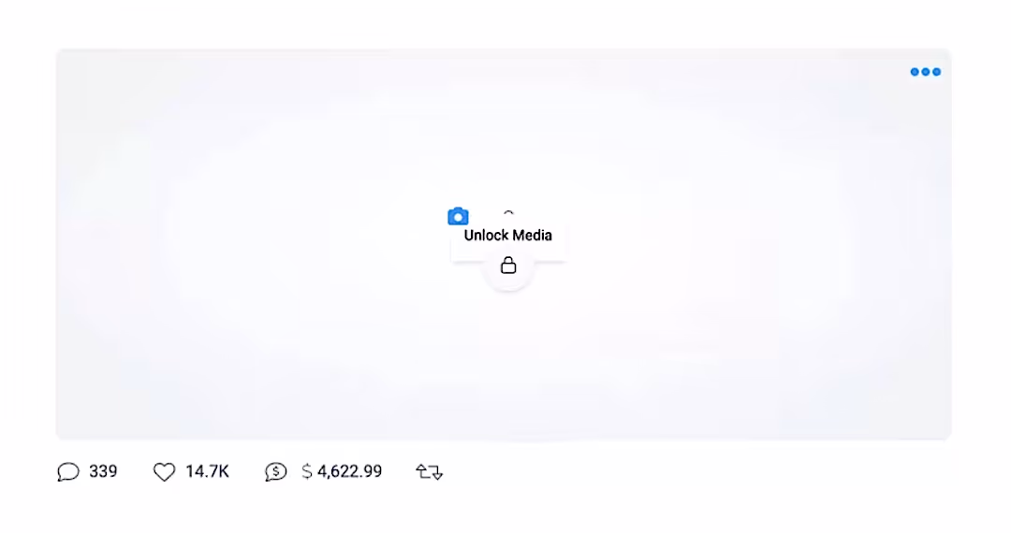Click the $4,622.99 tip total
Image resolution: width=1011 pixels, height=533 pixels.
tap(342, 471)
